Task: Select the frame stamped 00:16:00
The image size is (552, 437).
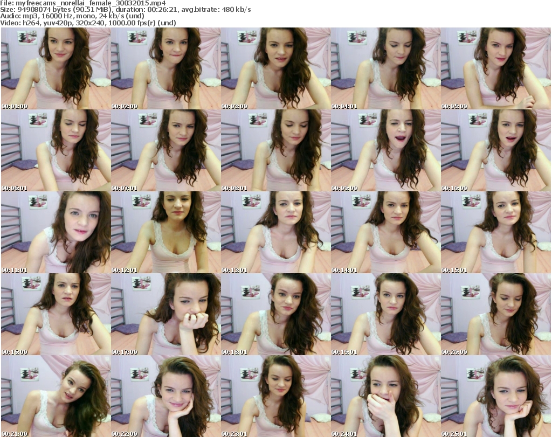Action: pyautogui.click(x=56, y=314)
